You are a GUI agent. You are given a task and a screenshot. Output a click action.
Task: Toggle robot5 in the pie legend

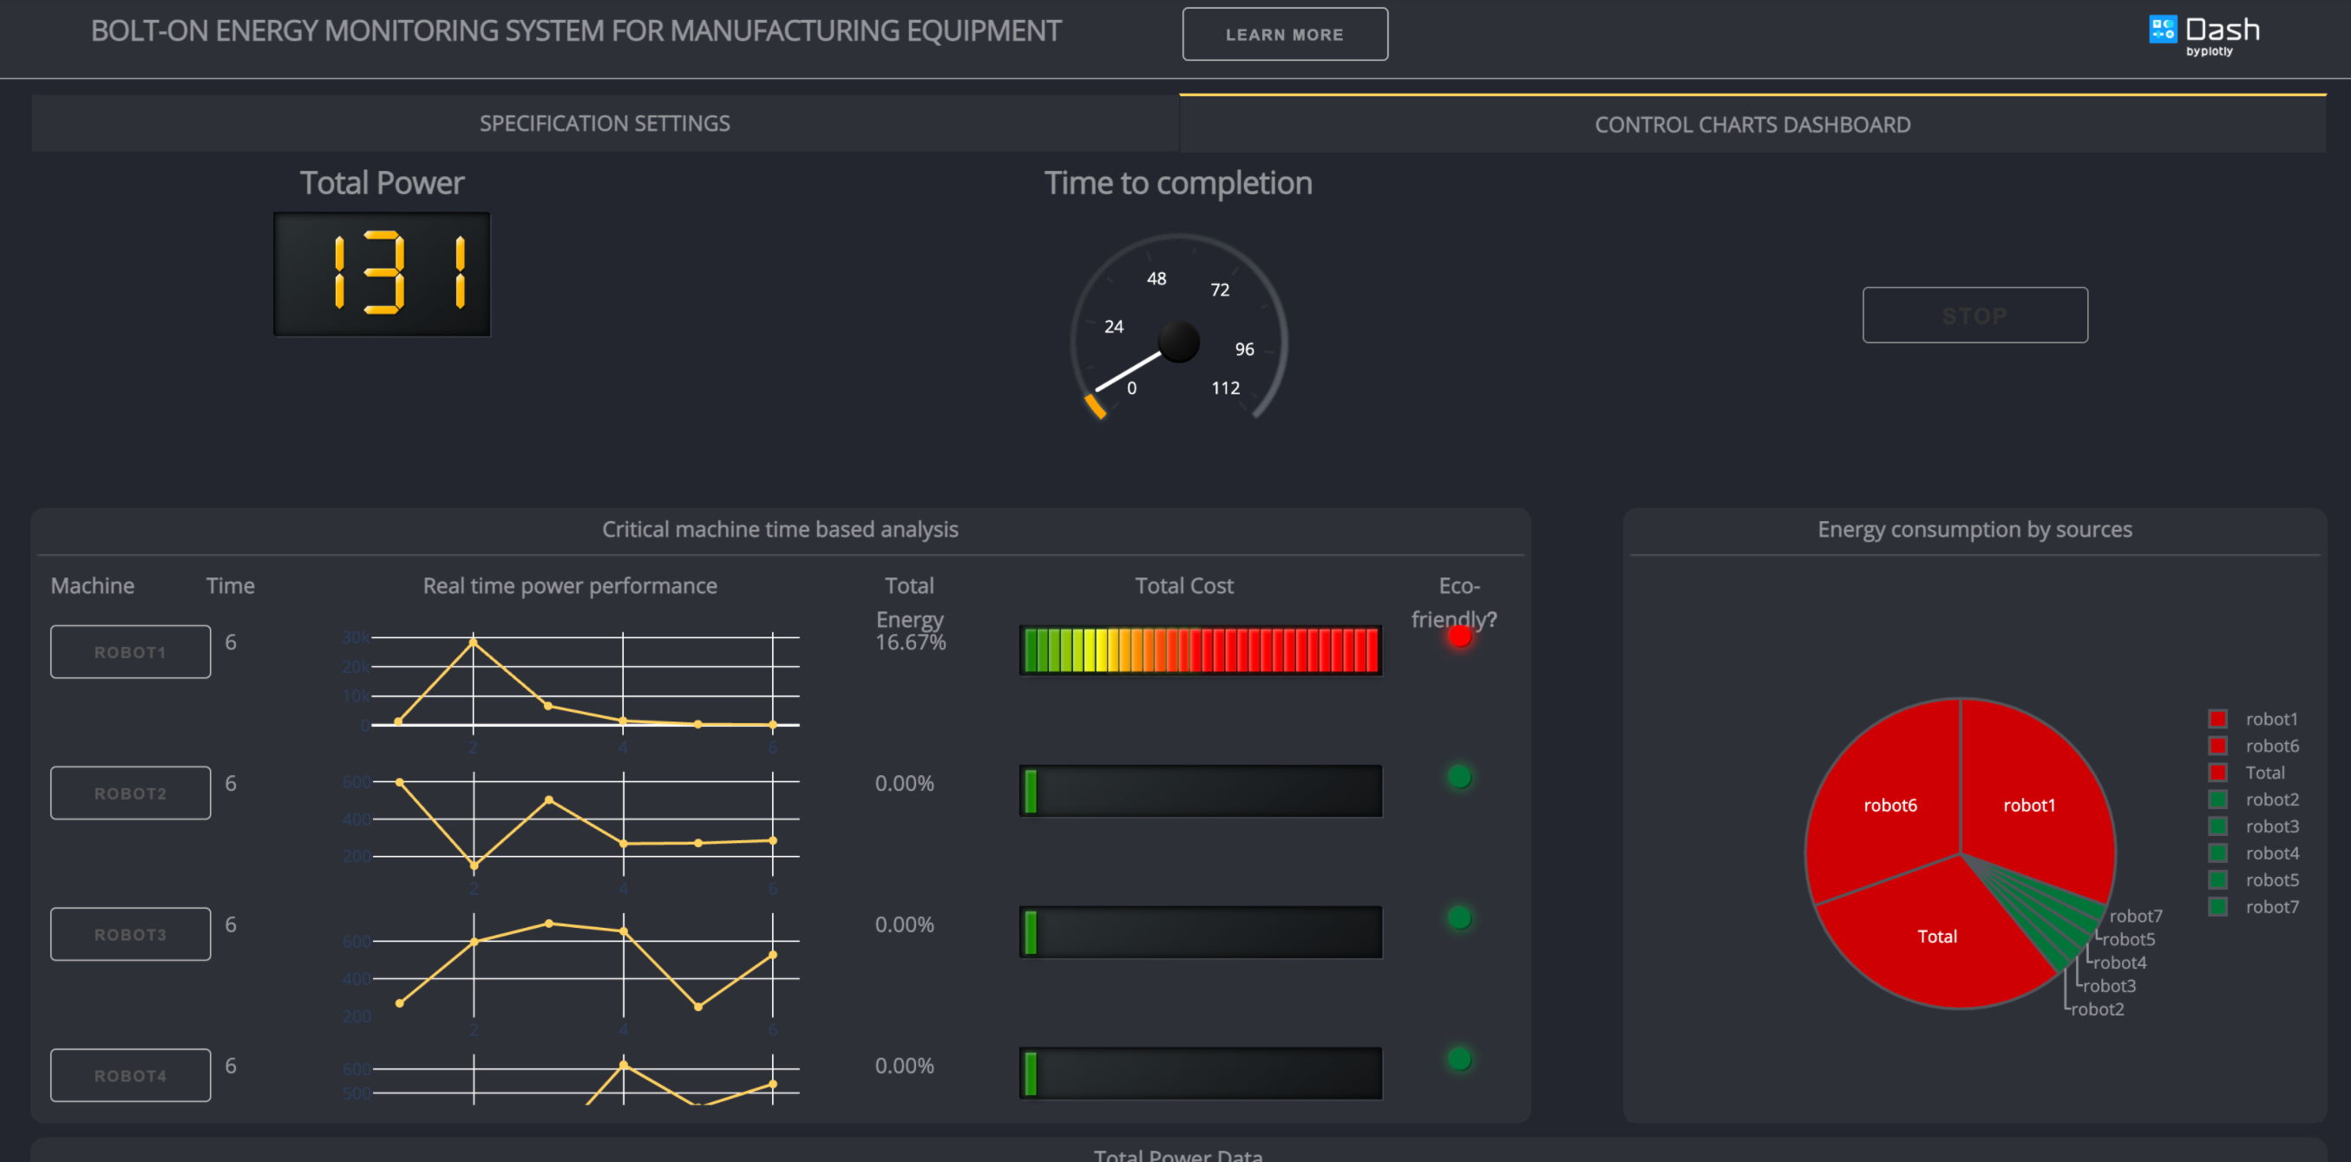point(2253,880)
